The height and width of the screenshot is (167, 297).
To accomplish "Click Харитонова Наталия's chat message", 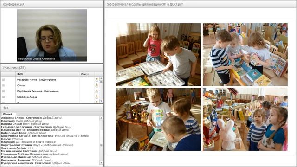I will (x=37, y=145).
